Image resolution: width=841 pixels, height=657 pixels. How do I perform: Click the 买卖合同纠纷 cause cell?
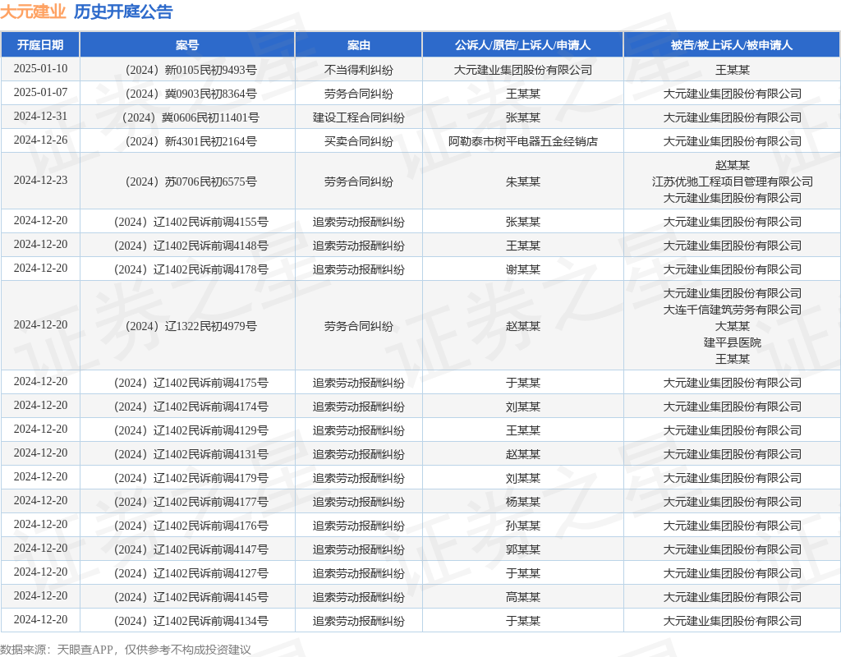[359, 141]
